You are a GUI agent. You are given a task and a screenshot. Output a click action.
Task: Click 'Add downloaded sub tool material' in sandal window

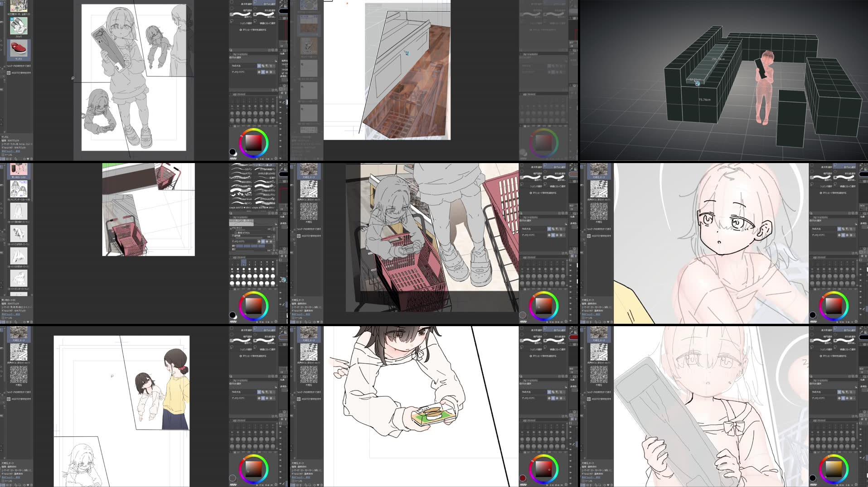pyautogui.click(x=253, y=30)
